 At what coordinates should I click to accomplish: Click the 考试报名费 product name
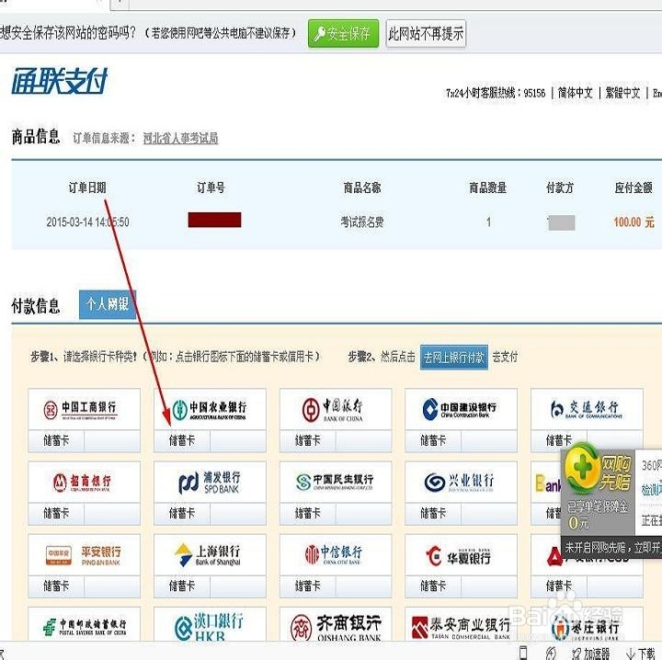(362, 222)
